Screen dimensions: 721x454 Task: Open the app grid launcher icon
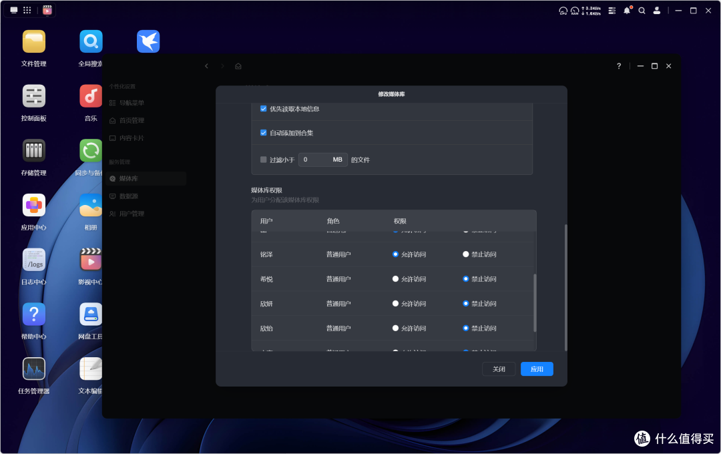[27, 10]
